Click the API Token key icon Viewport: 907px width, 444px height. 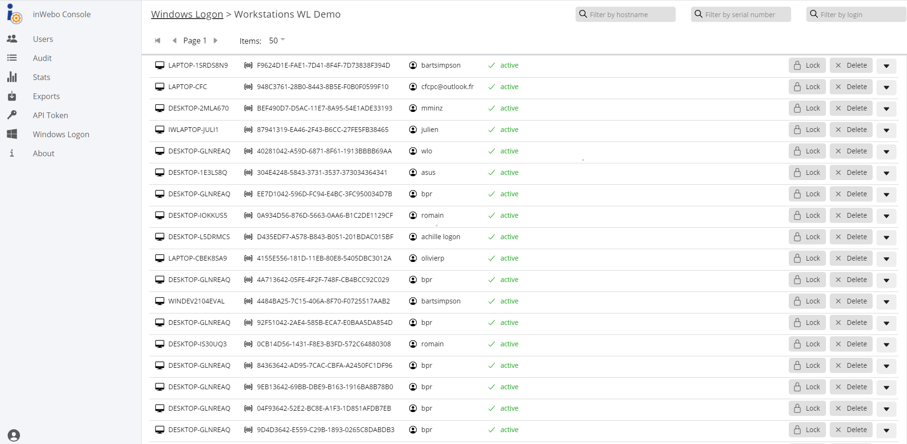pos(12,115)
